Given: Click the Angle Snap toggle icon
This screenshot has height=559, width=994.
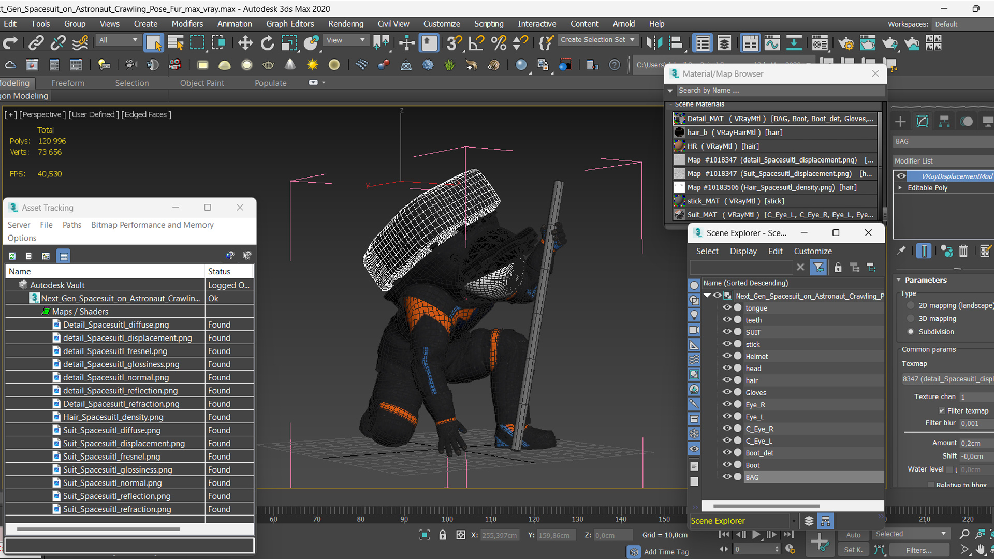Looking at the screenshot, I should click(x=476, y=43).
